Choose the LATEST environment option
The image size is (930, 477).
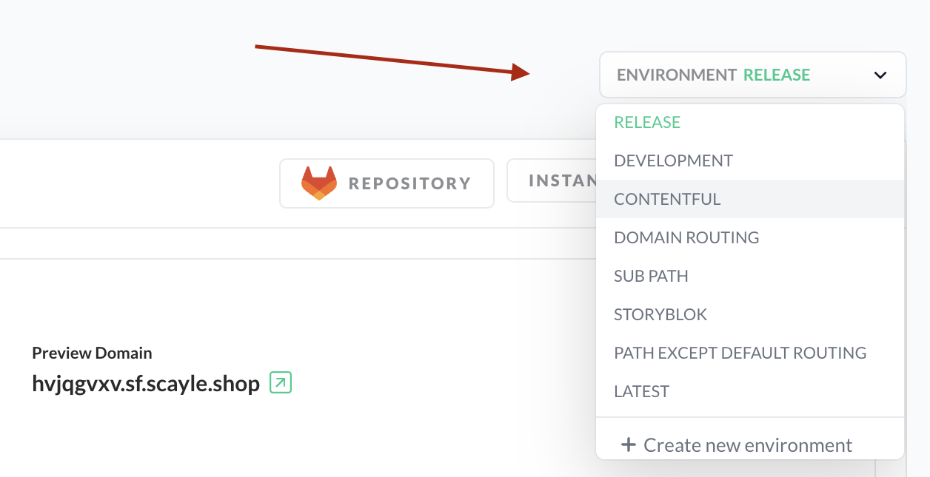[641, 391]
